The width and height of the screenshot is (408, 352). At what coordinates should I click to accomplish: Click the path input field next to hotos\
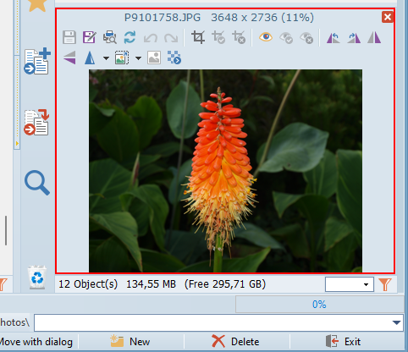coord(218,322)
